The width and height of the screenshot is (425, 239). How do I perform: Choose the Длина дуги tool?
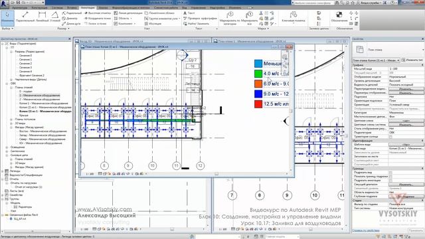pos(71,24)
